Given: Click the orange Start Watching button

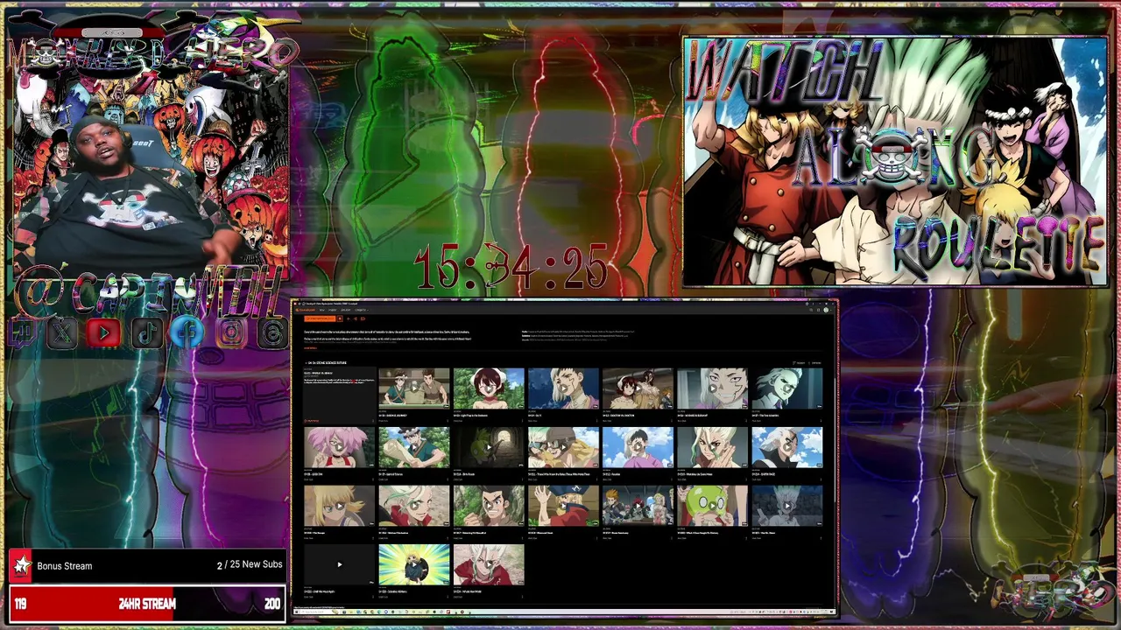Looking at the screenshot, I should pos(320,318).
